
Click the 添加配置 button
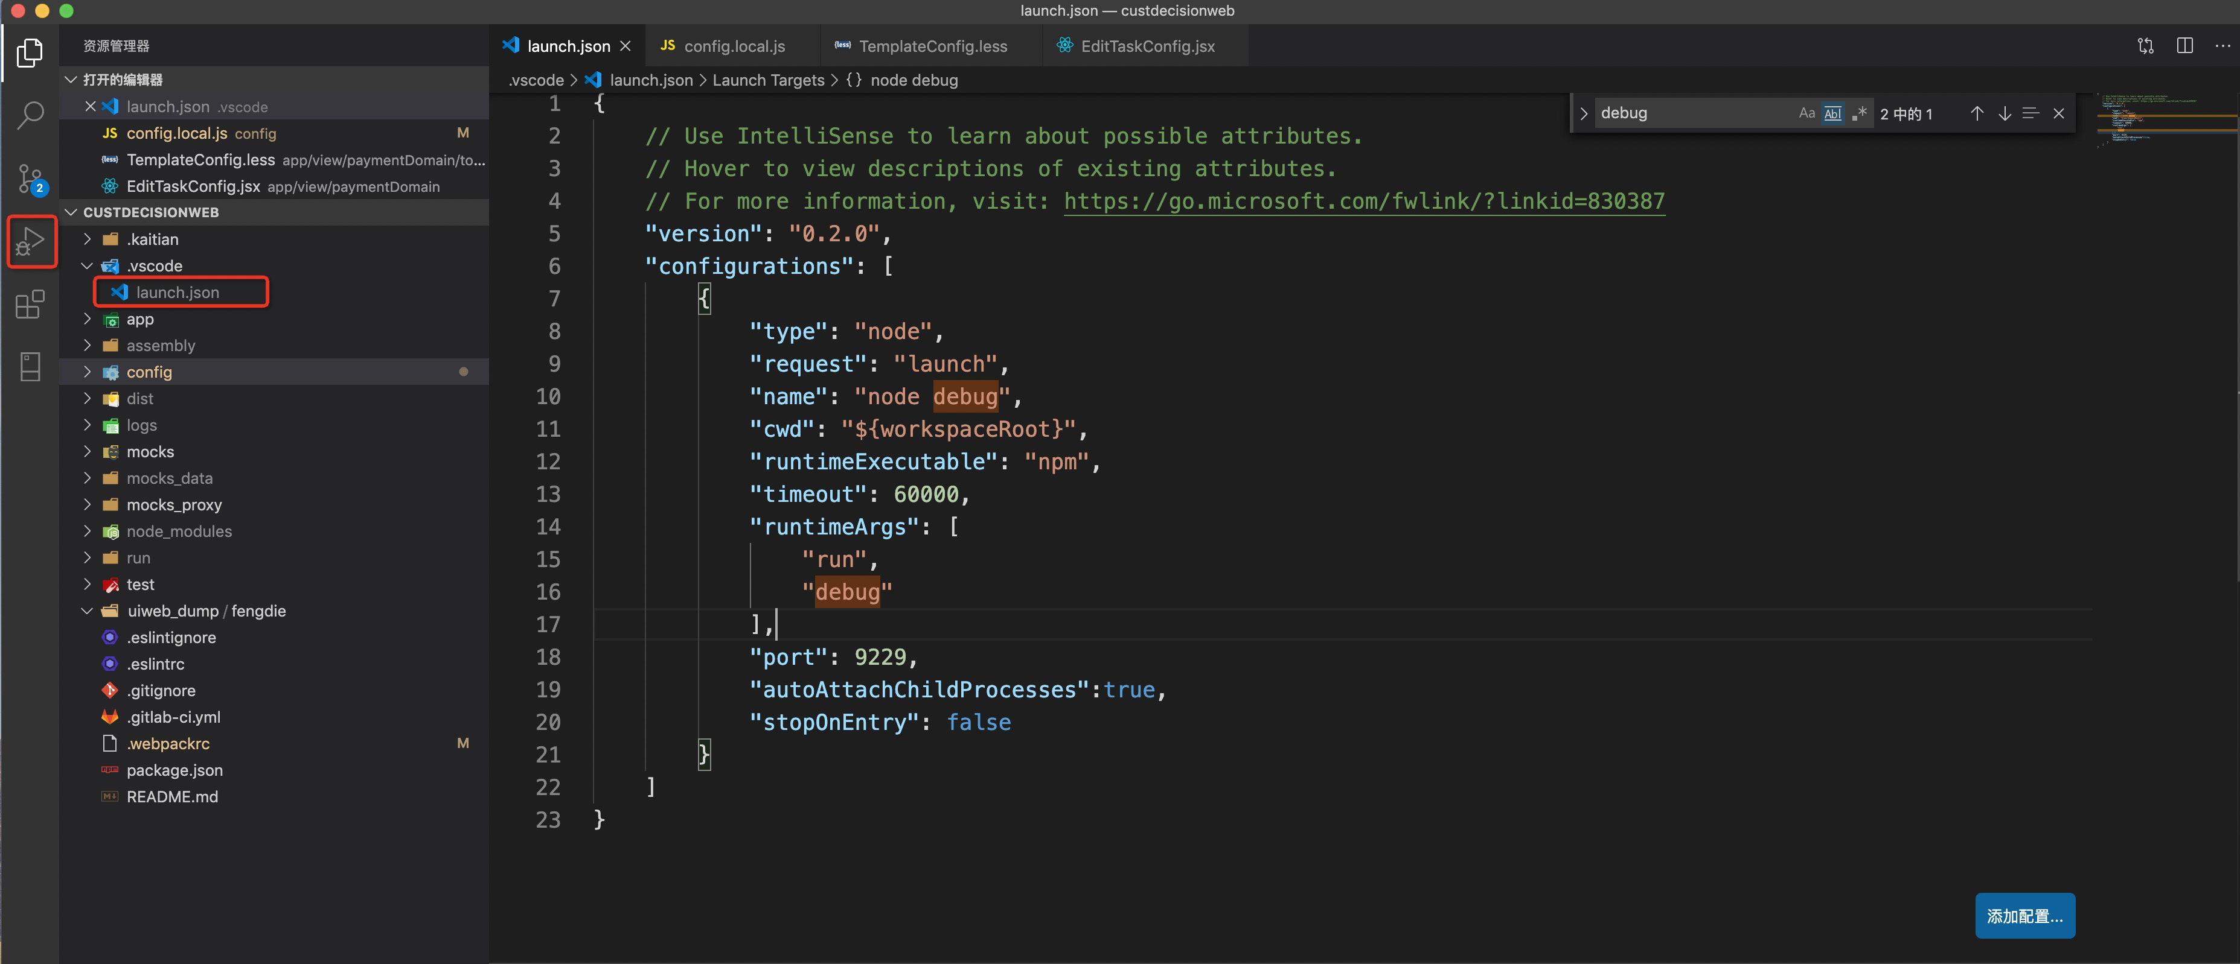[x=2023, y=915]
